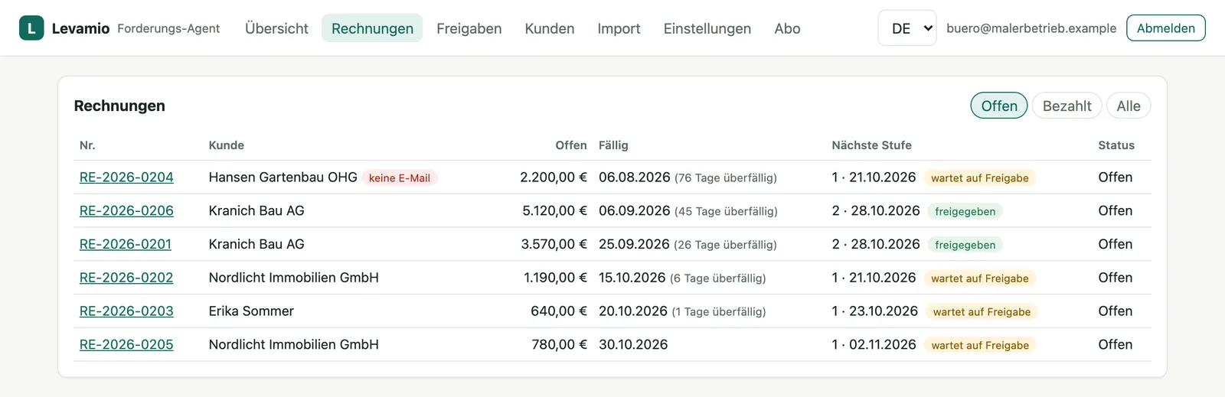Click due date 15.10.2026
This screenshot has width=1225, height=397.
pos(632,278)
